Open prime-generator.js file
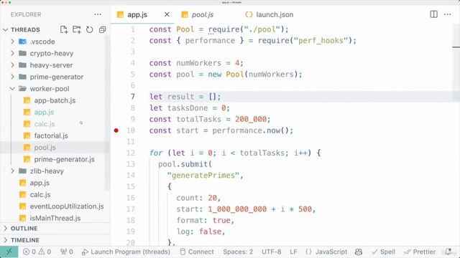Viewport: 460px width, 258px height. 64,159
